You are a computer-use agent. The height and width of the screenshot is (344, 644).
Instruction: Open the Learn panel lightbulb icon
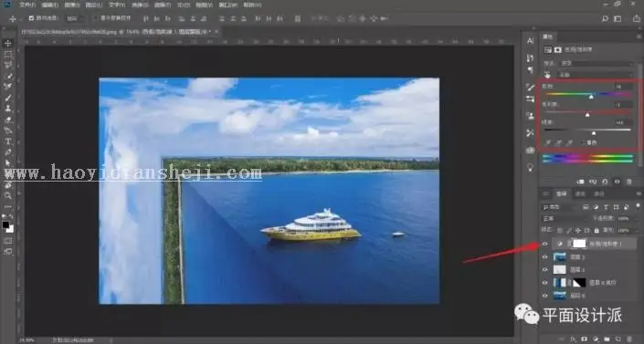[530, 168]
